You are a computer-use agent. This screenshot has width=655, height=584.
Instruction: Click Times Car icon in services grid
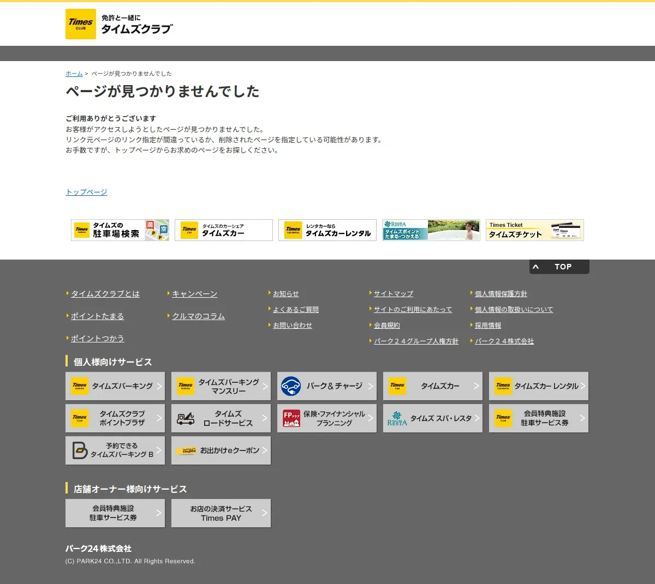[x=397, y=386]
